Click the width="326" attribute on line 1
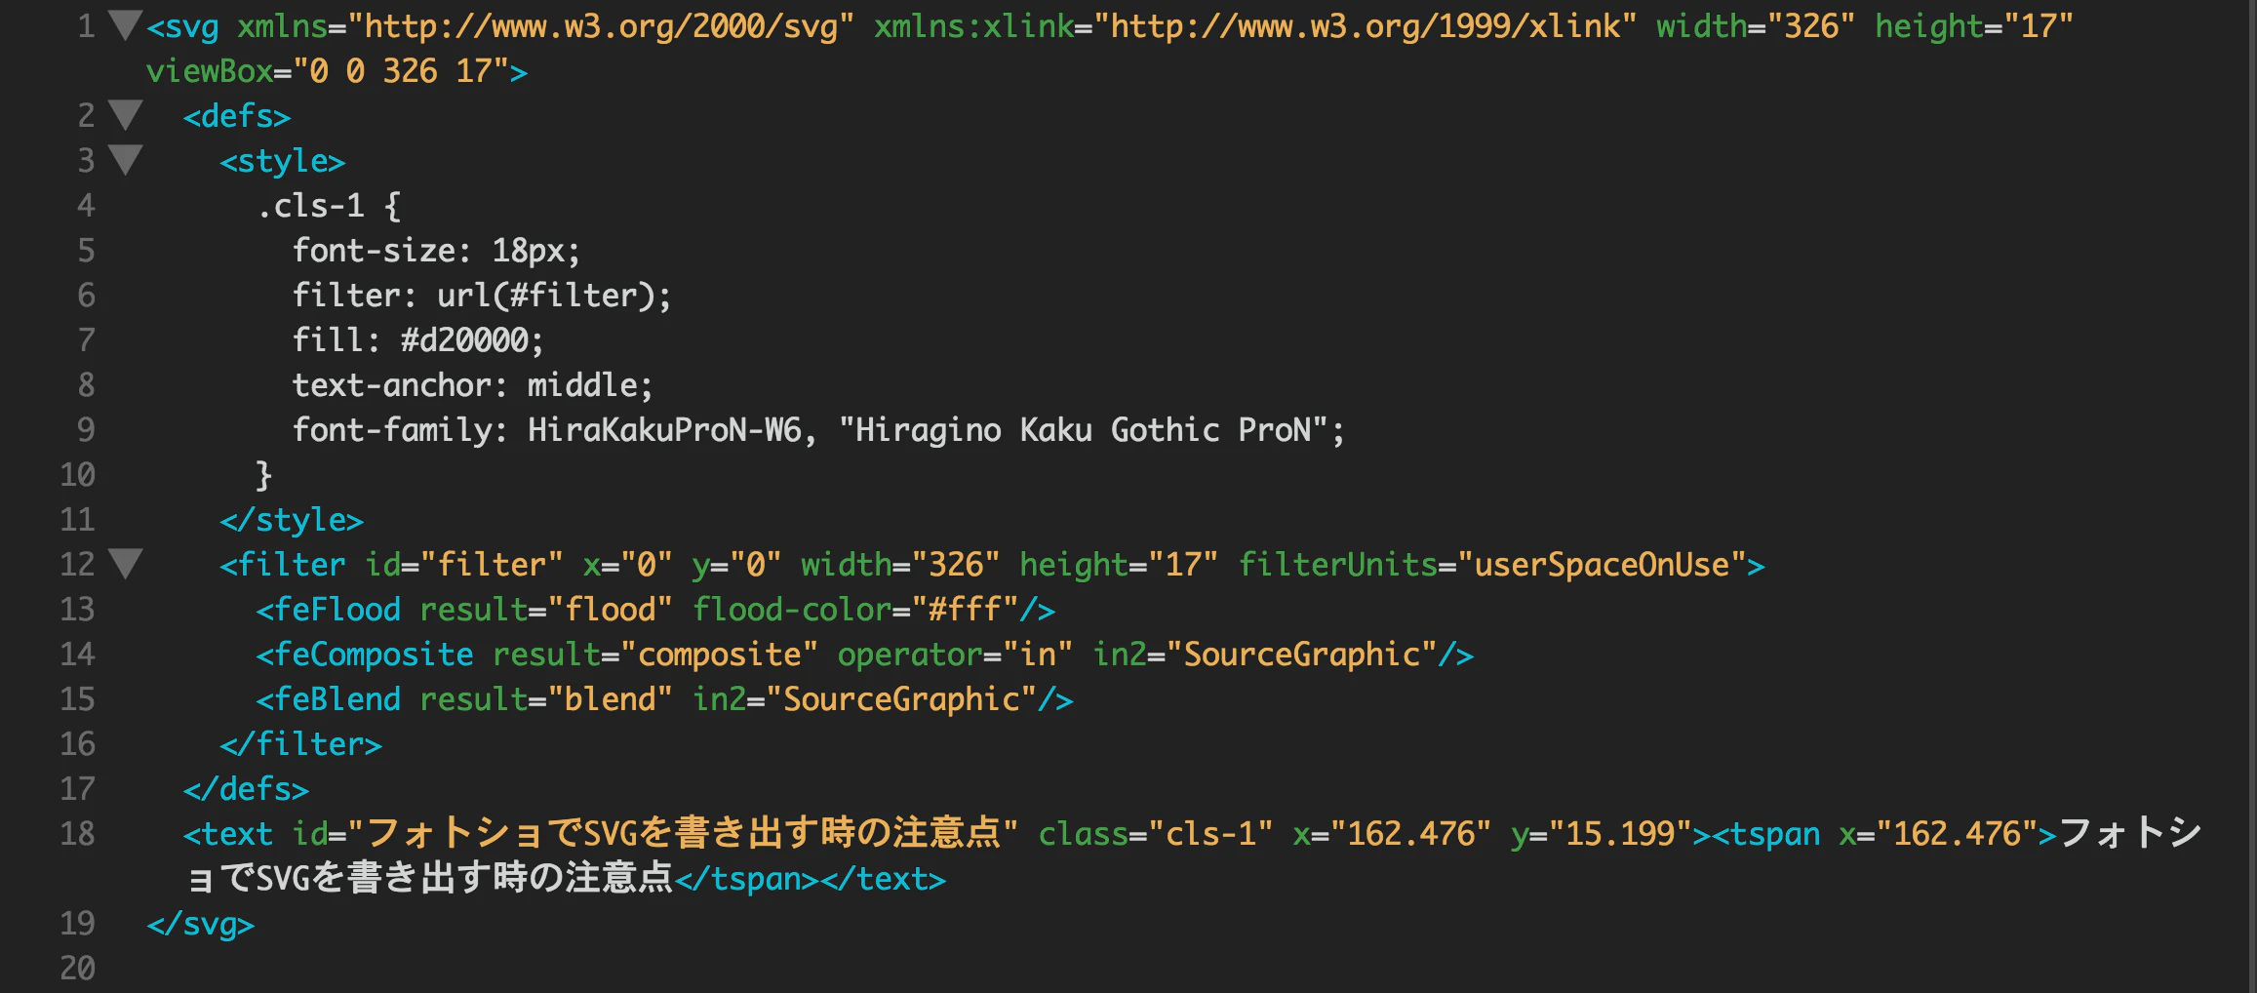The image size is (2257, 993). coord(1756,26)
